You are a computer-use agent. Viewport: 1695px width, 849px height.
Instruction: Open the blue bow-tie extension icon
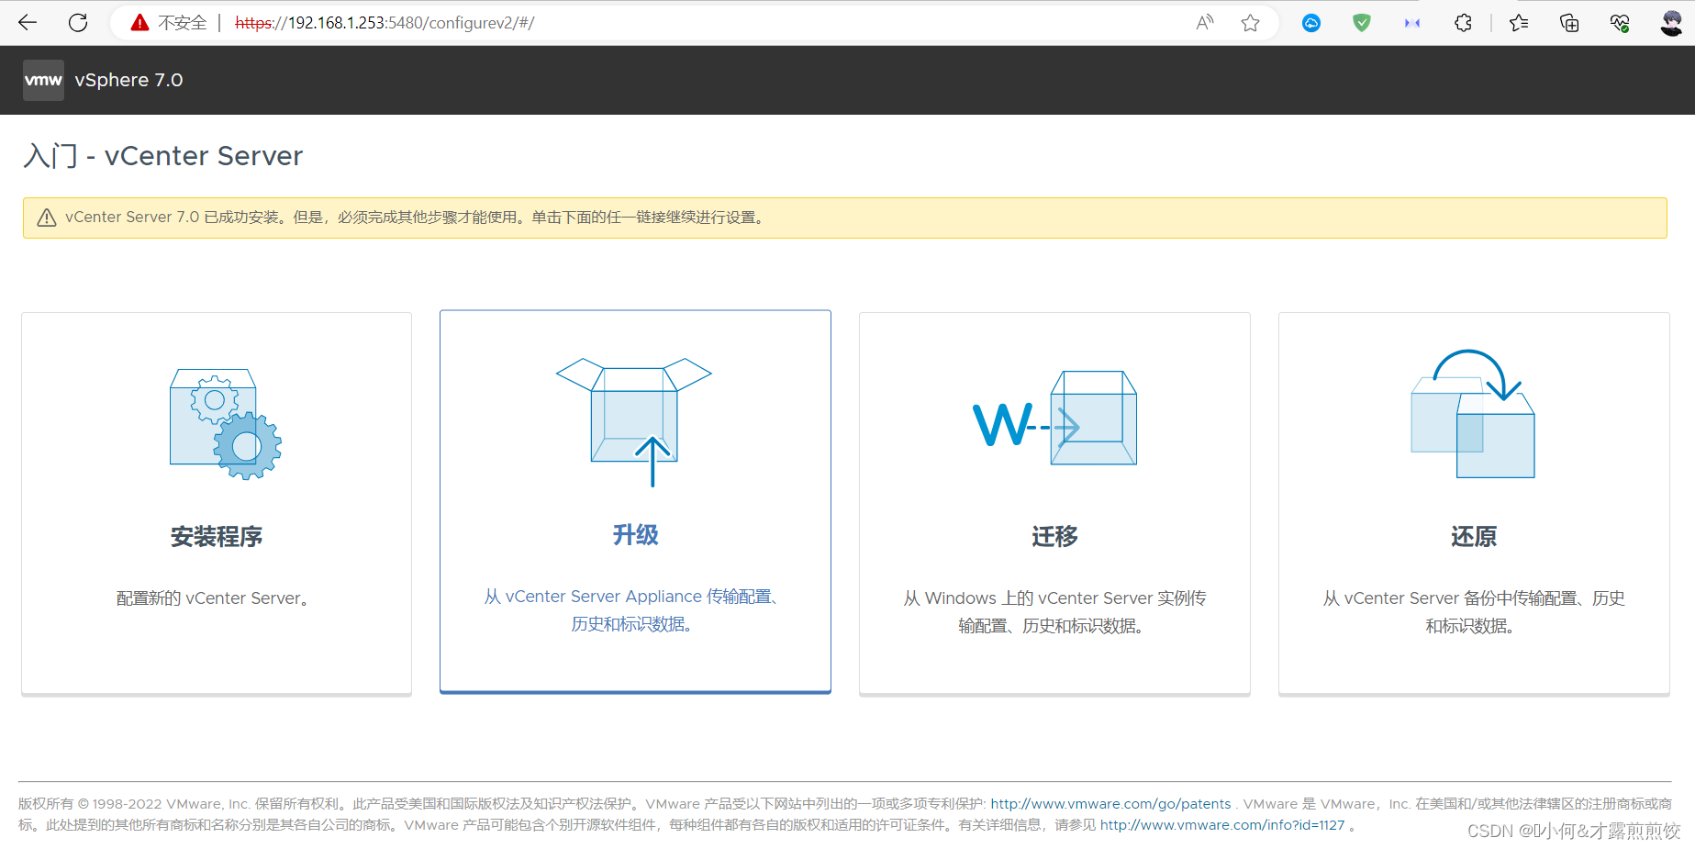pyautogui.click(x=1412, y=23)
